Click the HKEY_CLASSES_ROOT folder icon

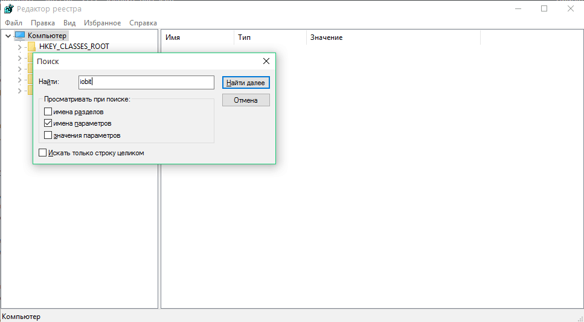[x=32, y=47]
